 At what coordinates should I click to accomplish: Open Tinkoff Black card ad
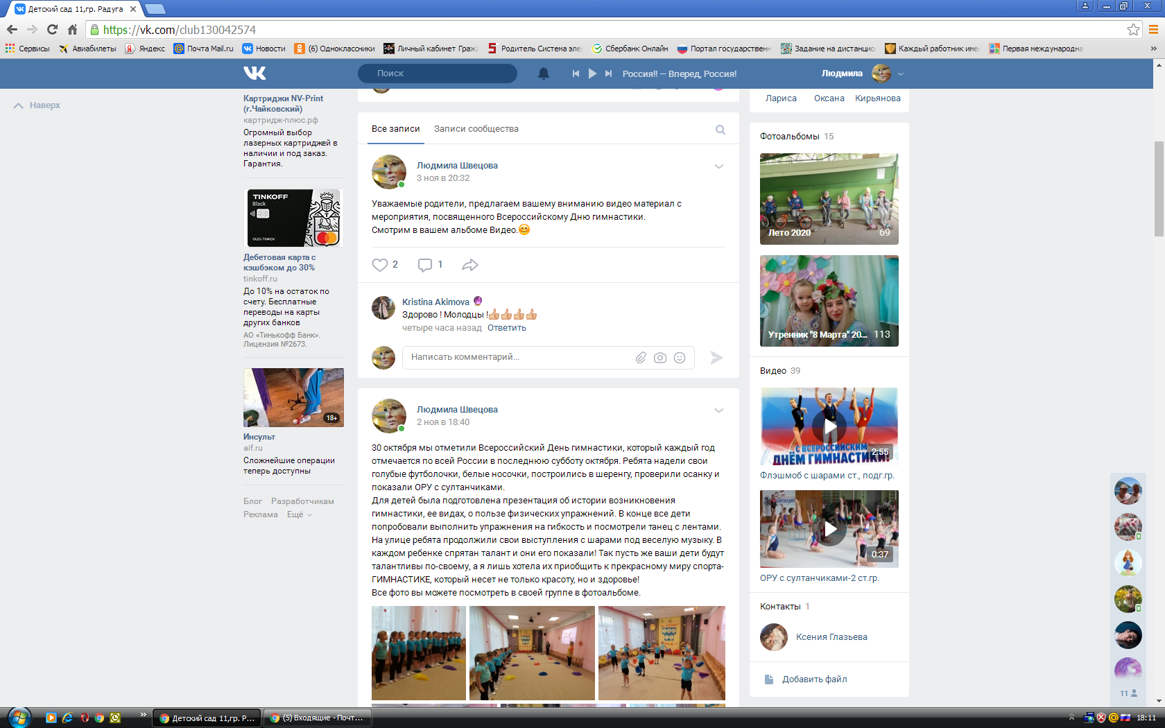click(295, 218)
